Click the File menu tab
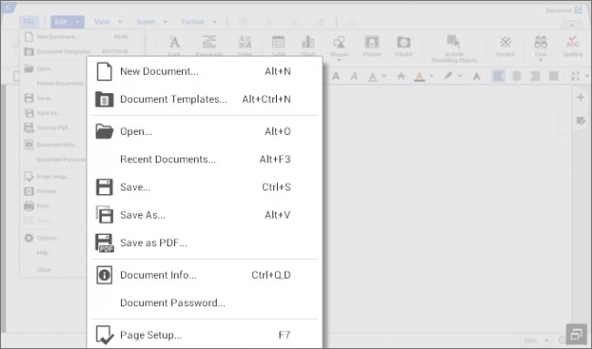592x349 pixels. 29,22
